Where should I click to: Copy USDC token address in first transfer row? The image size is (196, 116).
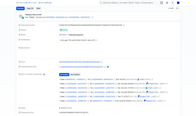click(152, 79)
